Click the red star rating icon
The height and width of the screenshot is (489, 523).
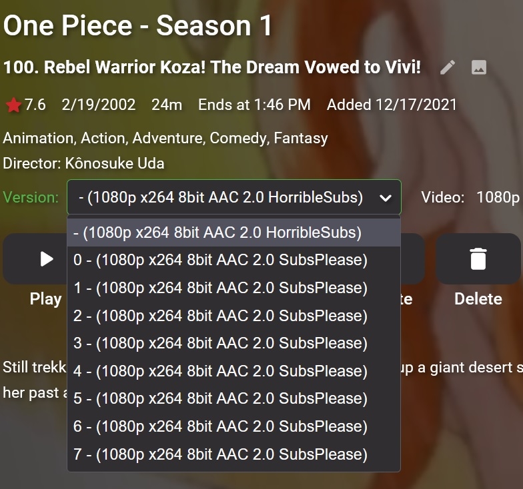click(x=13, y=105)
